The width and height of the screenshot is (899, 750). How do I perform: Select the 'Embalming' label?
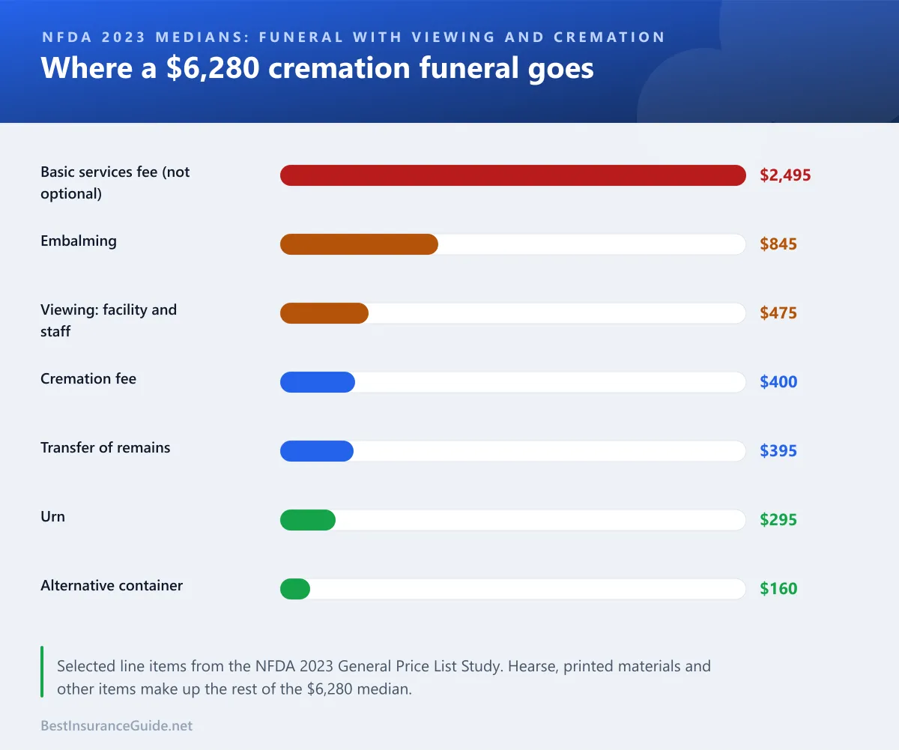pyautogui.click(x=79, y=241)
